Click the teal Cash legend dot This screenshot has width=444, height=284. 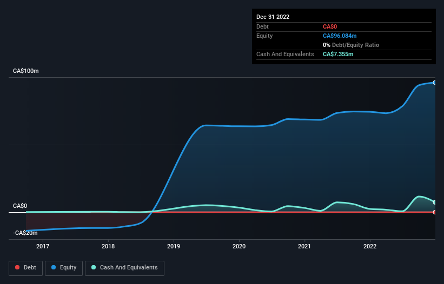pyautogui.click(x=94, y=267)
